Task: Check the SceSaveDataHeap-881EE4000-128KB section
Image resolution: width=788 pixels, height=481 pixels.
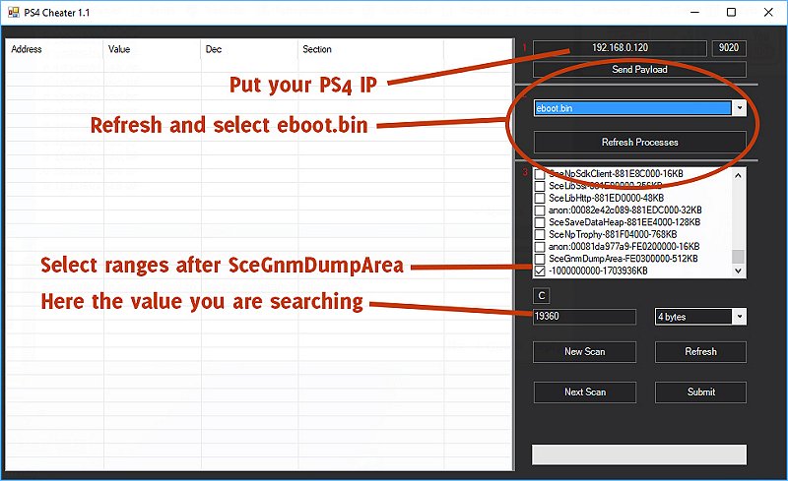Action: [540, 222]
